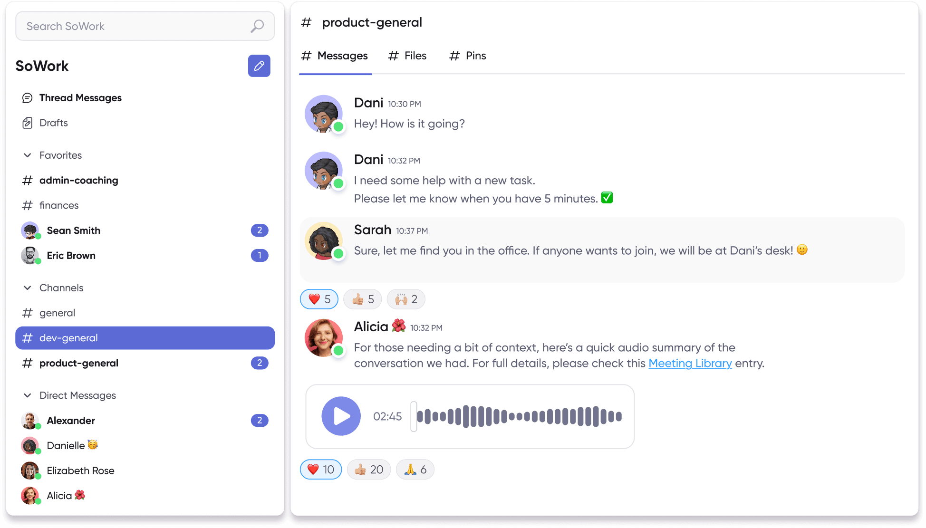Click the compose new message pencil icon
Viewport: 926px width, 528px height.
pyautogui.click(x=259, y=66)
